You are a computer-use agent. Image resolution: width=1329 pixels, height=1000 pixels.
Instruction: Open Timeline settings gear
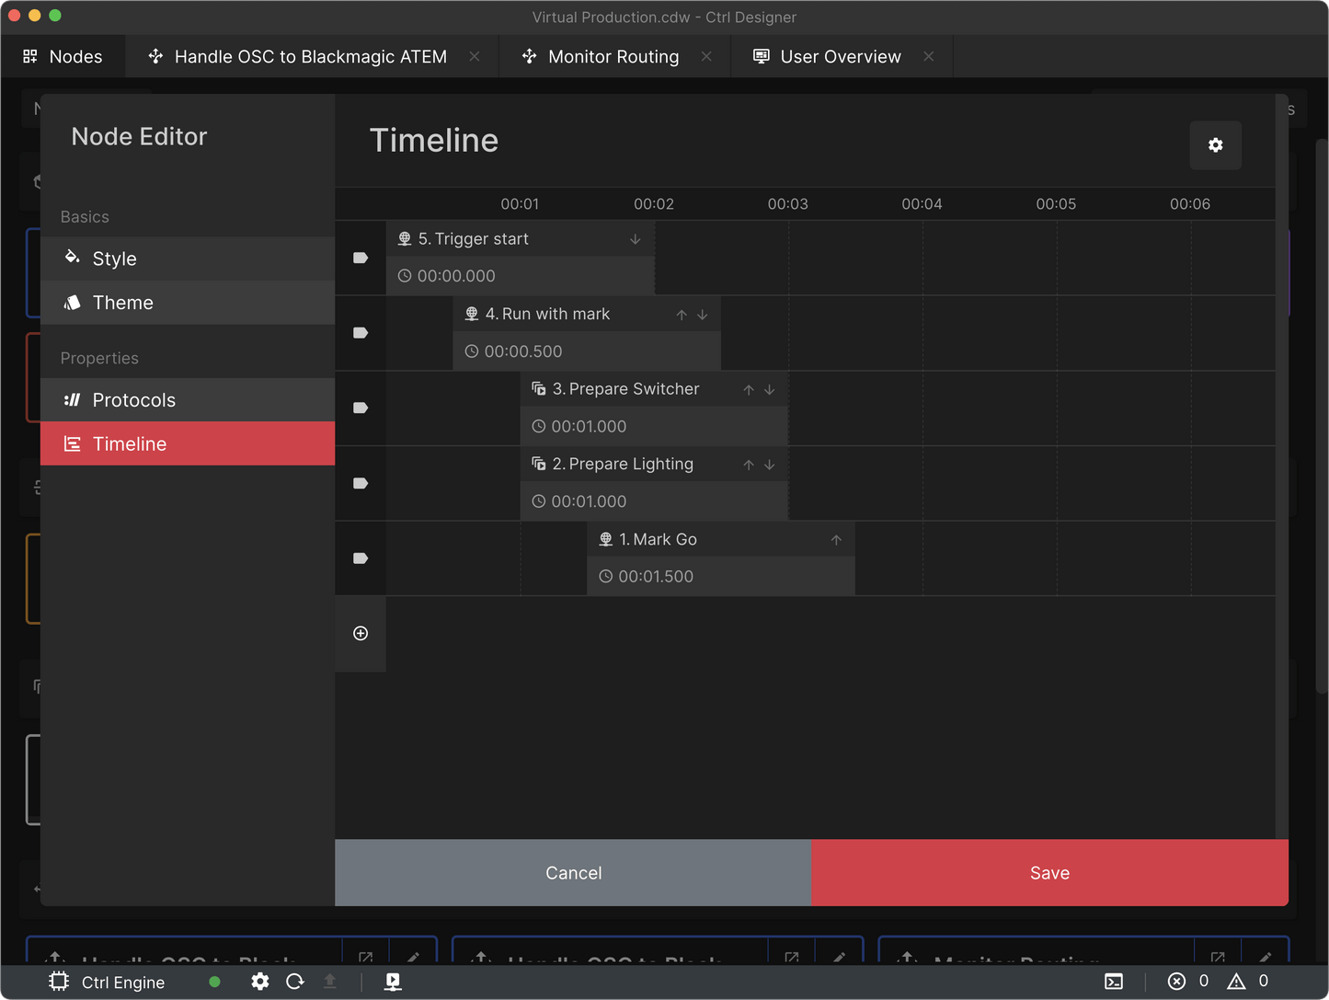pyautogui.click(x=1215, y=145)
